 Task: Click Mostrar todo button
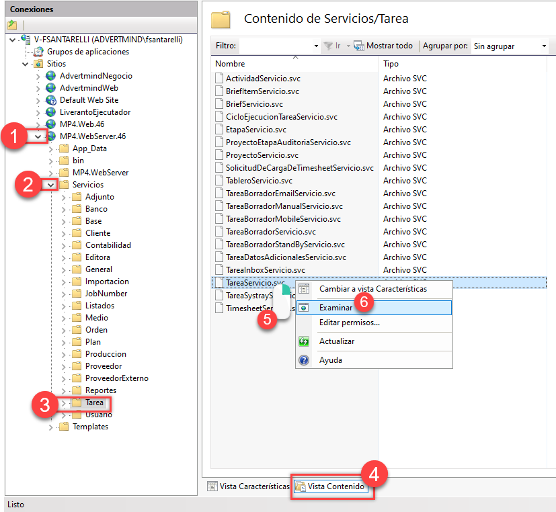[383, 46]
